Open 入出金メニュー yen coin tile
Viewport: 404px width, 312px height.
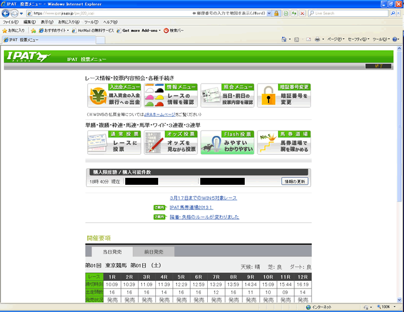tap(114, 96)
